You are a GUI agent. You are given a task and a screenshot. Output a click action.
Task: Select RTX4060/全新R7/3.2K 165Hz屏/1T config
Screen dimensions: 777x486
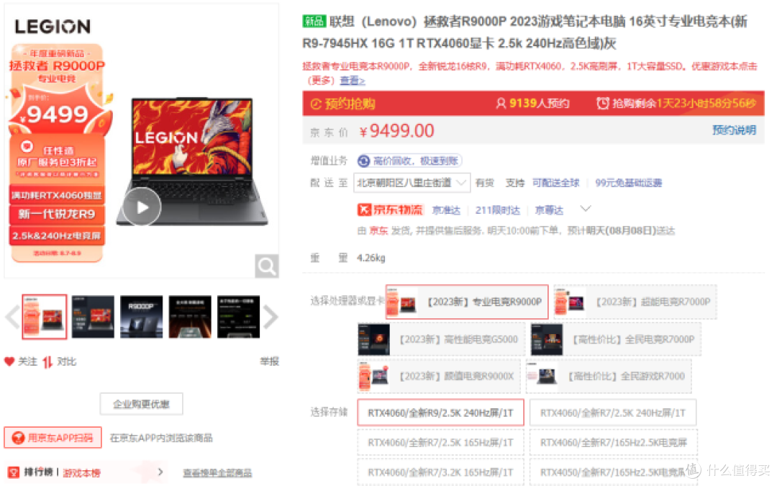(440, 472)
